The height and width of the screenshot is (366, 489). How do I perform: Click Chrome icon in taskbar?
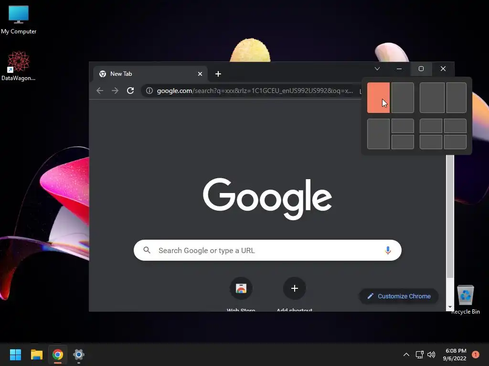(x=58, y=355)
